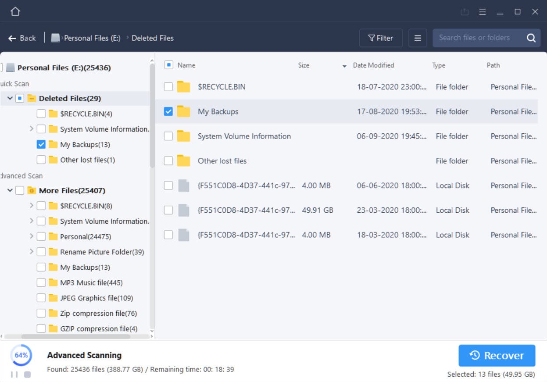Pause the advanced scan with the pause icon
Viewport: 547px width, 382px height.
(14, 374)
